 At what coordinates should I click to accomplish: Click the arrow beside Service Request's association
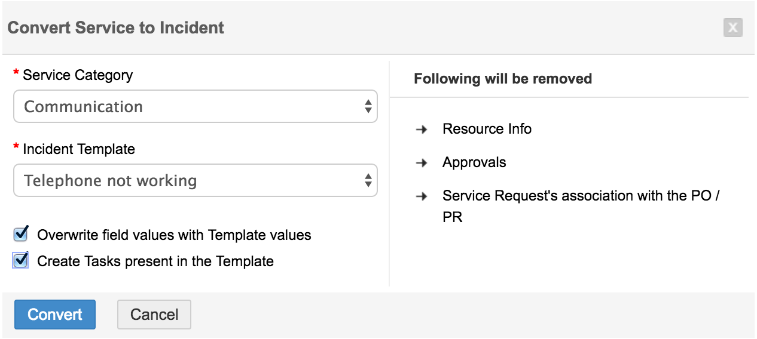(x=422, y=196)
